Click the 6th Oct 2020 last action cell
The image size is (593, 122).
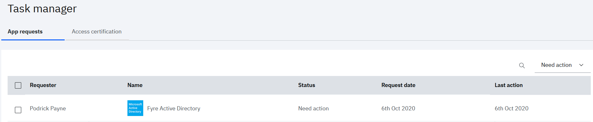pos(512,108)
